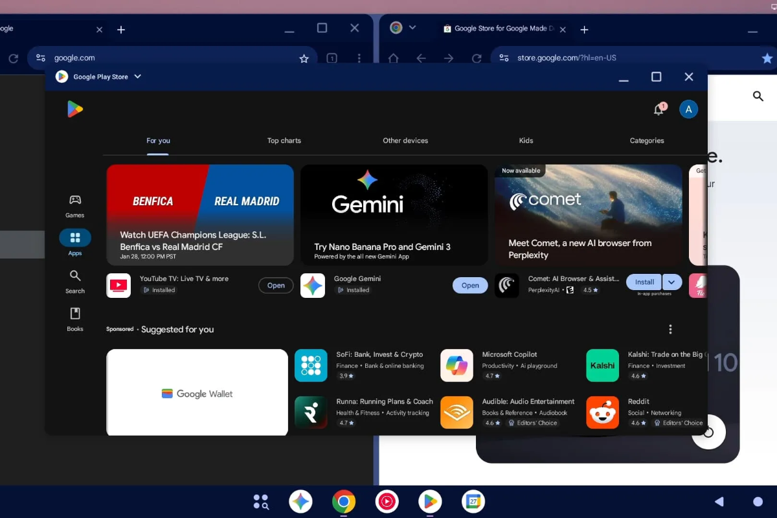The image size is (777, 518).
Task: Open YouTube TV with the Open button
Action: click(x=276, y=286)
